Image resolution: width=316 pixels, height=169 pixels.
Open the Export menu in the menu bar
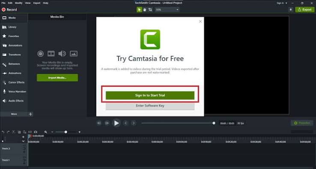point(37,3)
